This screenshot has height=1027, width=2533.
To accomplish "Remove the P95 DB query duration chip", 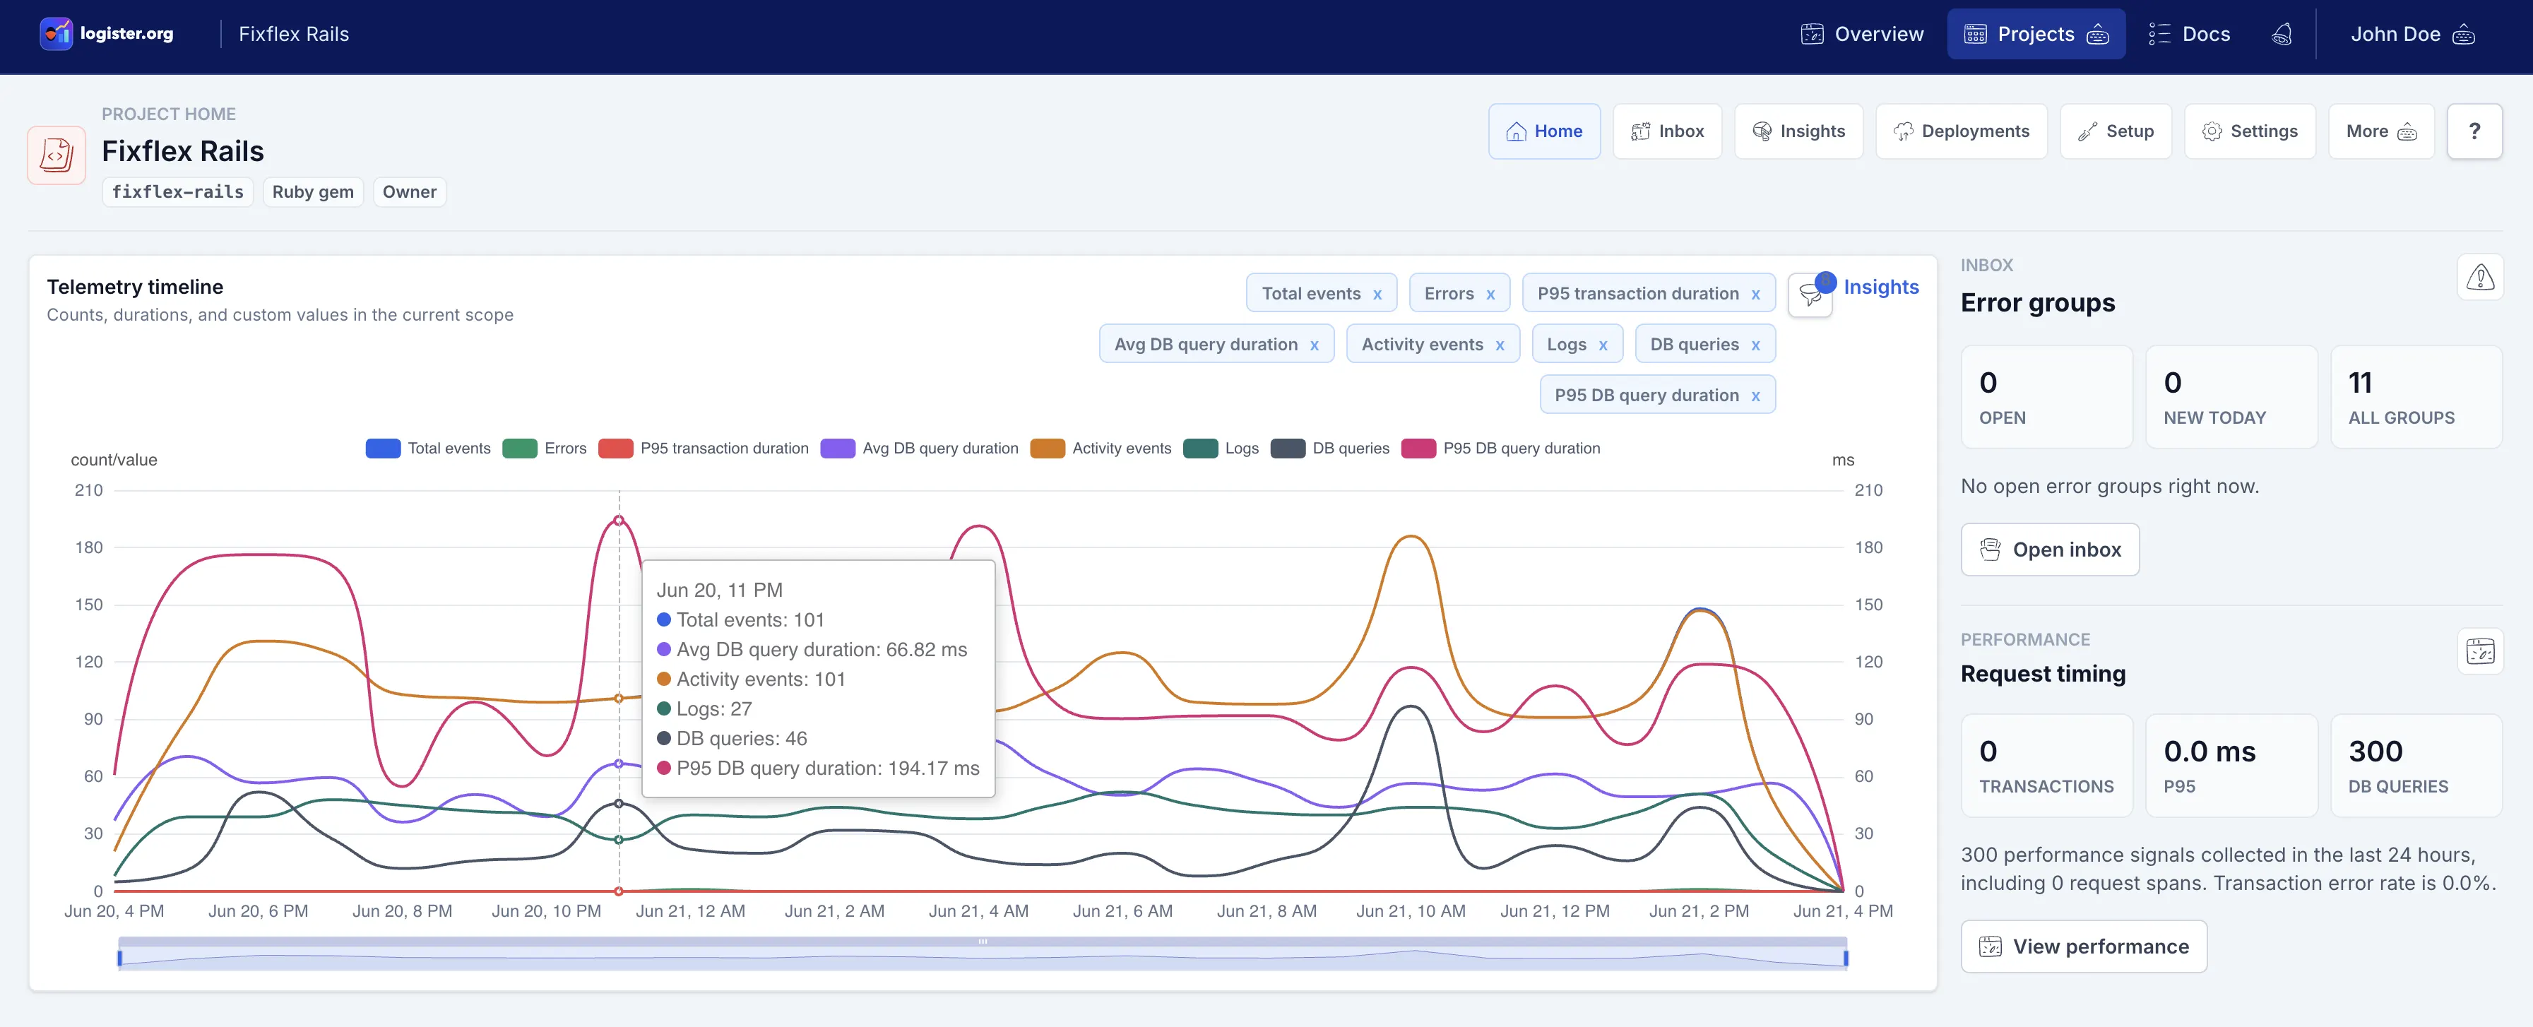I will coord(1755,396).
